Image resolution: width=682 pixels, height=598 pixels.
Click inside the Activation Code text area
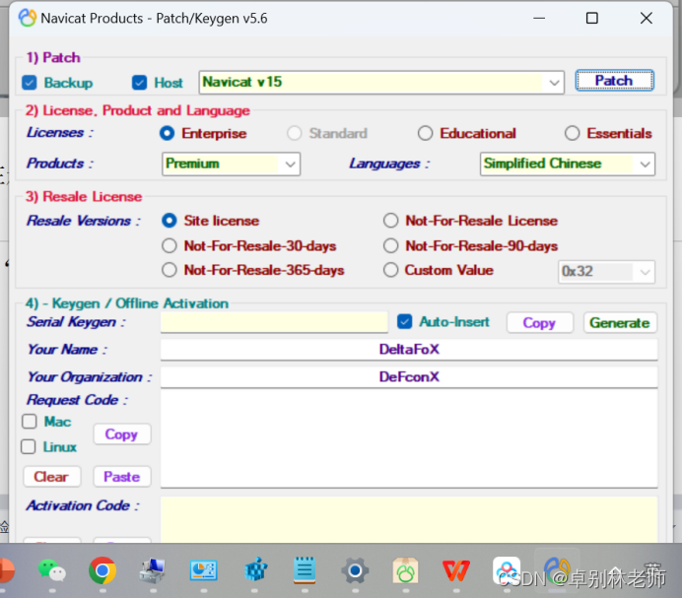[409, 520]
